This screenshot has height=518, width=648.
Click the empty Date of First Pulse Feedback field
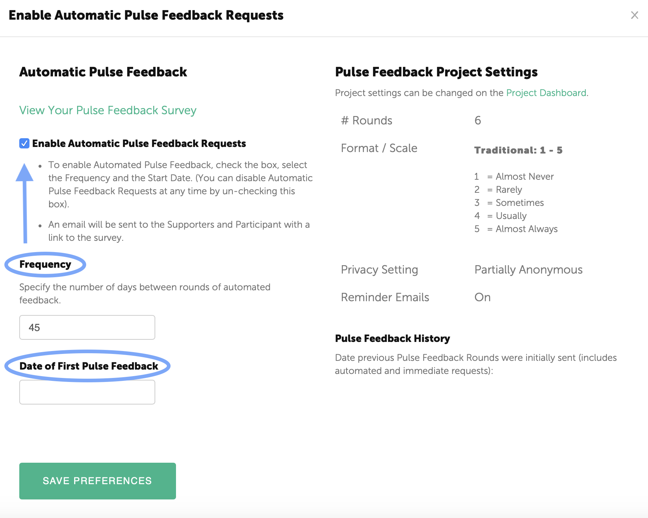tap(87, 392)
